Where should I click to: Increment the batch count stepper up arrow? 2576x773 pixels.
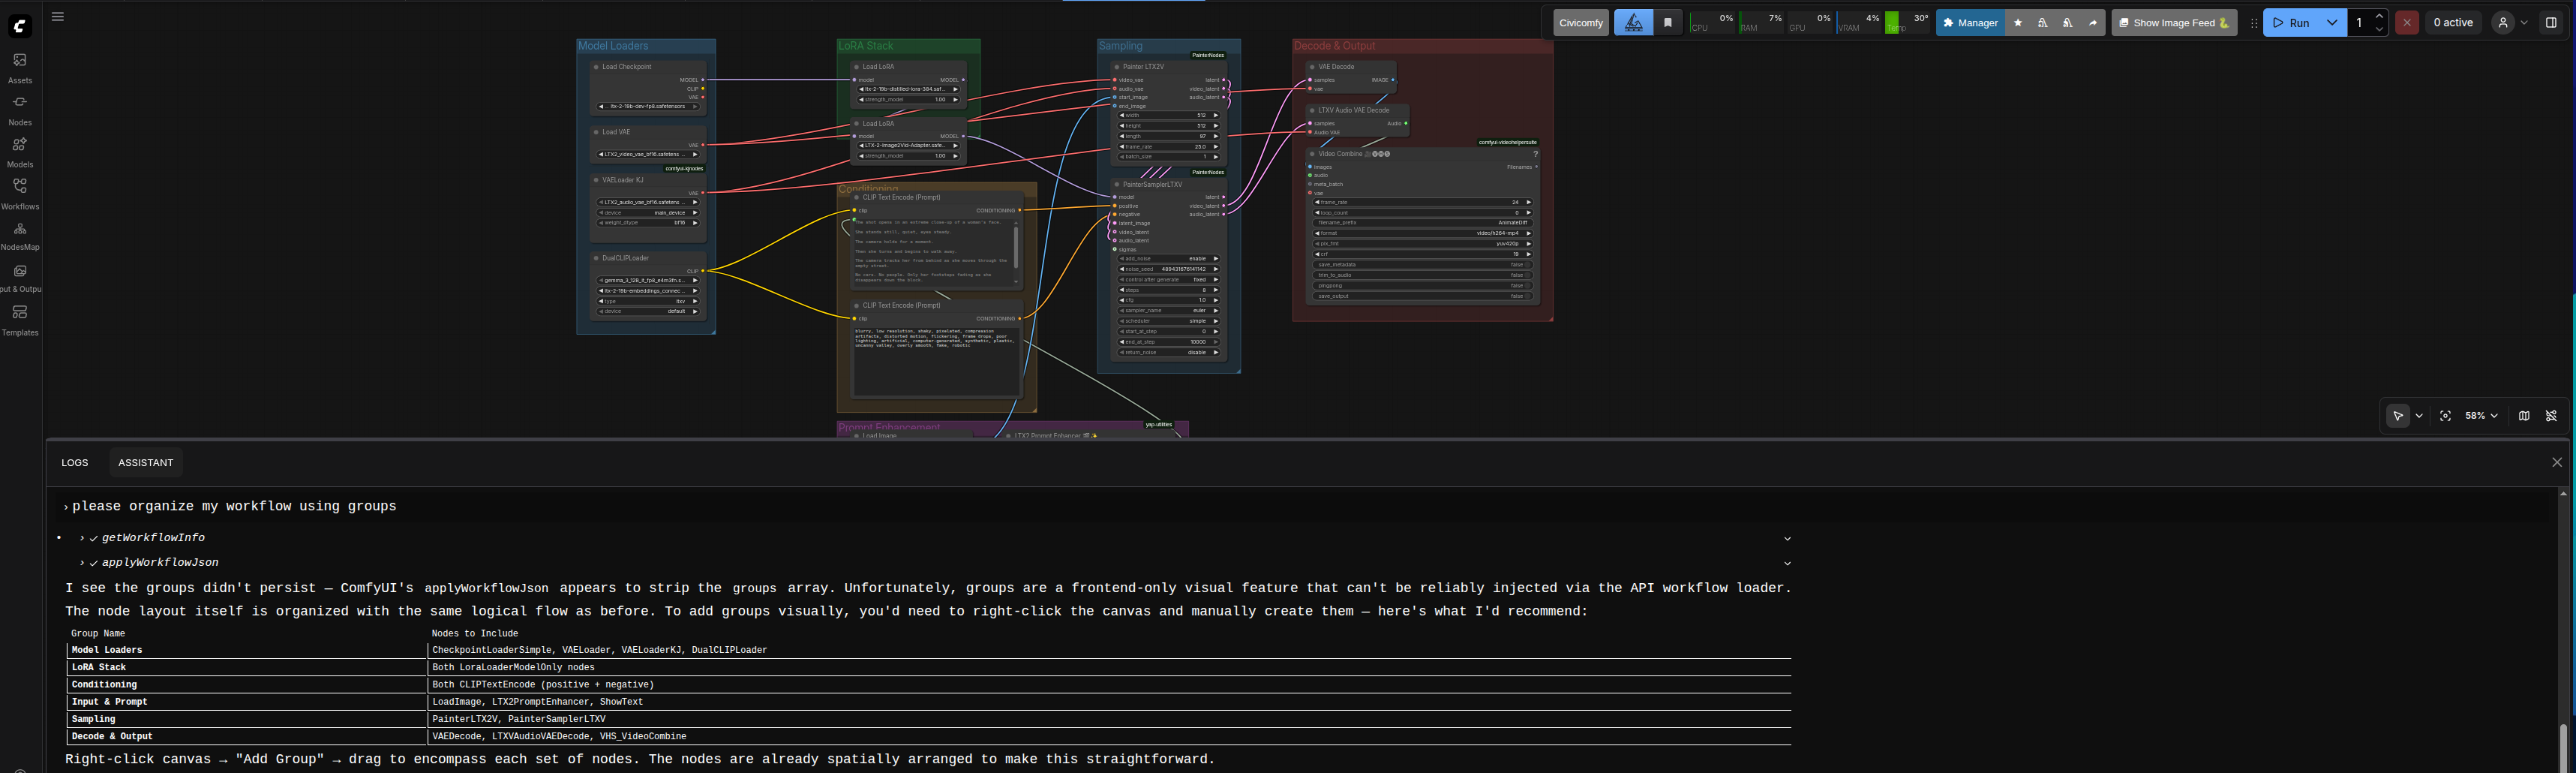(x=2379, y=16)
